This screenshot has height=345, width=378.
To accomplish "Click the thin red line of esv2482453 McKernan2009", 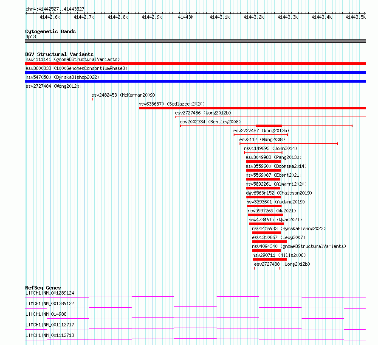I will pos(229,99).
